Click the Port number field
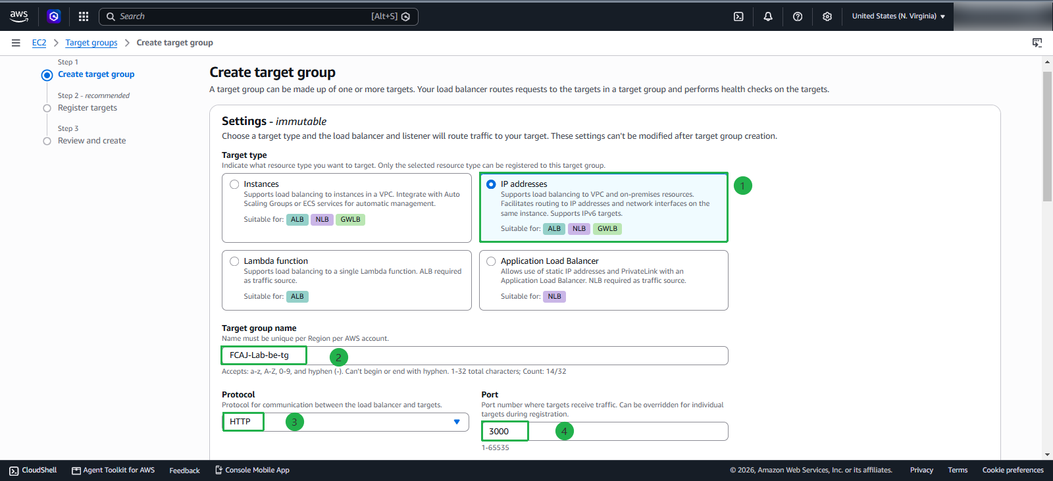 [x=605, y=432]
